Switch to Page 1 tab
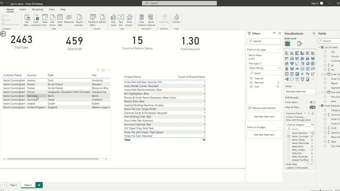The image size is (340, 191). [x=13, y=185]
